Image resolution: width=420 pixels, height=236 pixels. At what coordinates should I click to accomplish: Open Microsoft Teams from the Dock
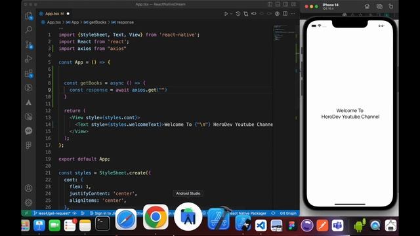tap(337, 226)
